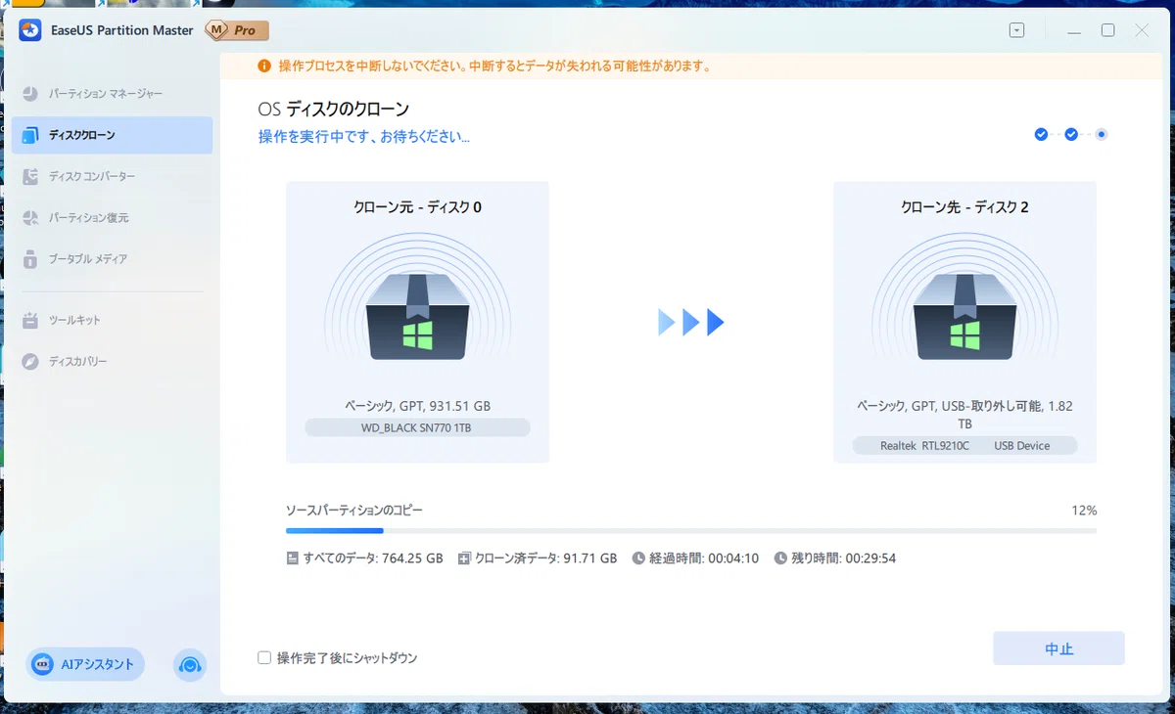This screenshot has width=1175, height=714.
Task: Click the Pro edition badge
Action: 236,30
